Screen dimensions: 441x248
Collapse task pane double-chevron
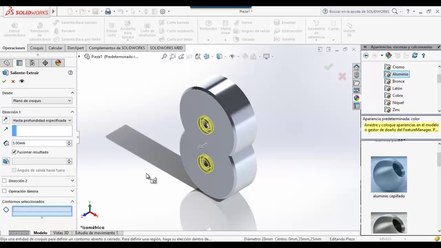point(365,47)
